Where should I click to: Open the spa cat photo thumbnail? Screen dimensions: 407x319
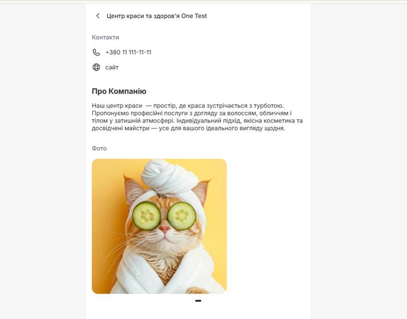(x=159, y=226)
